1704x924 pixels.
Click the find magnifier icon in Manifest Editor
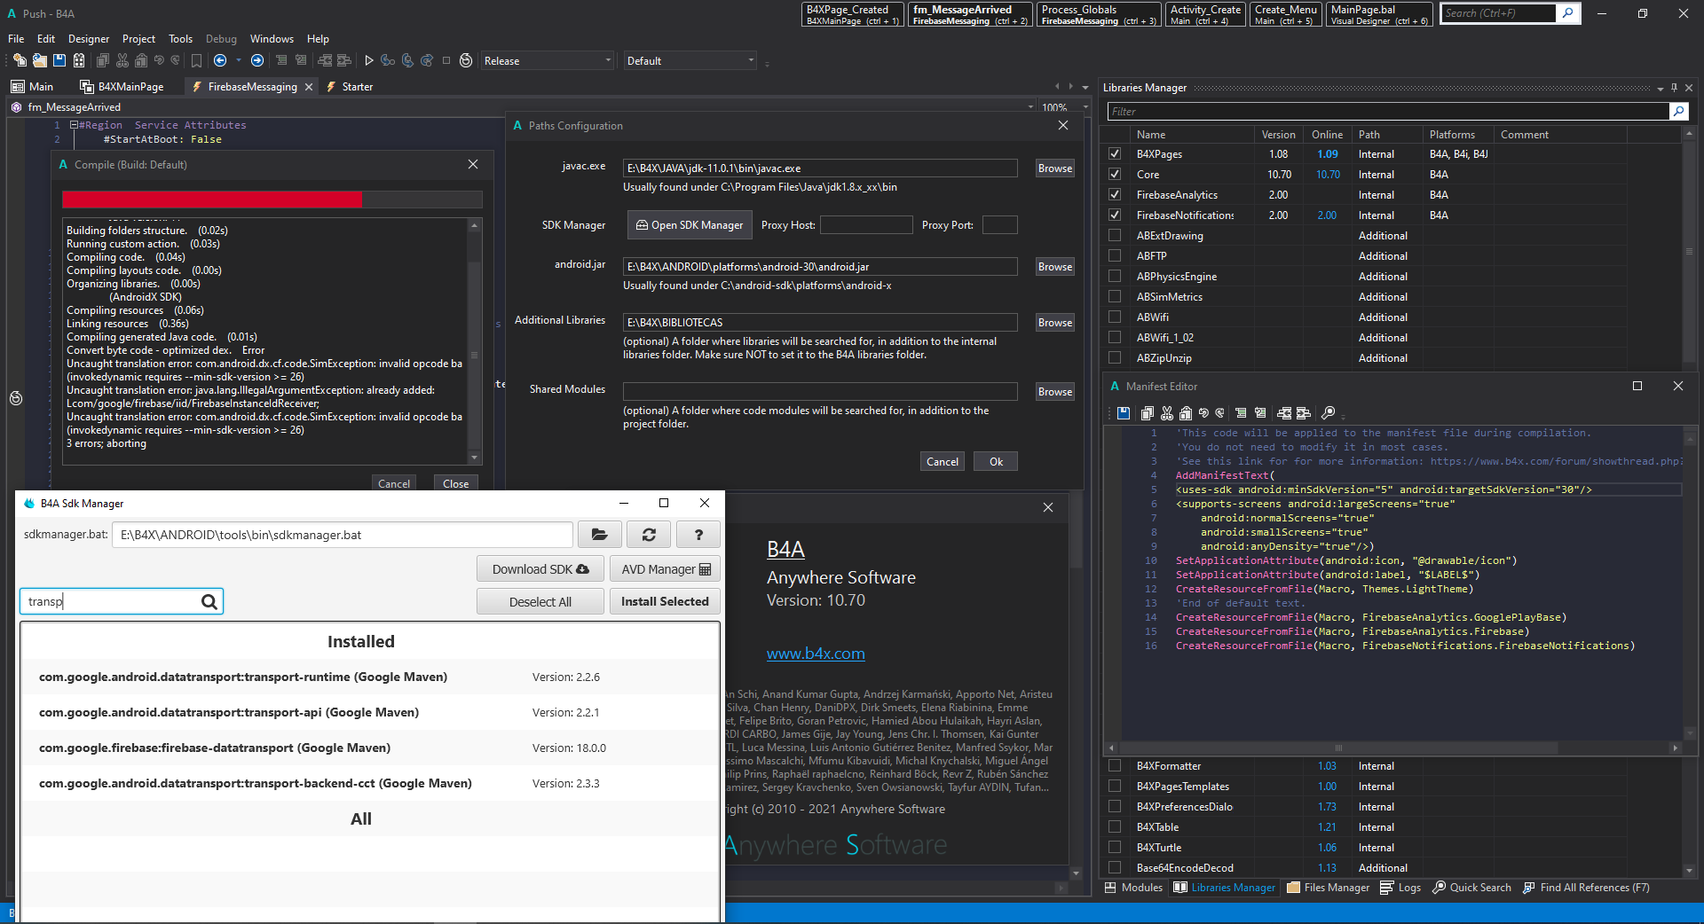pos(1328,413)
